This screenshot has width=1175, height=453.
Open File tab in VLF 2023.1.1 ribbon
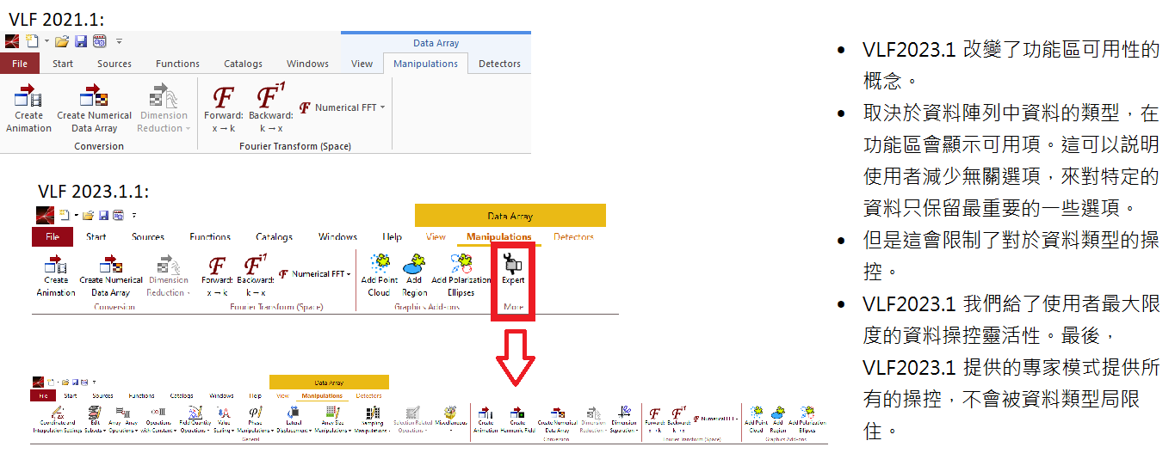coord(53,237)
